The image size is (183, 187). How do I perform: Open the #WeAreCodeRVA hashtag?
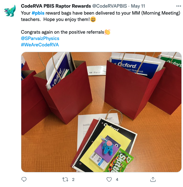coord(40,45)
